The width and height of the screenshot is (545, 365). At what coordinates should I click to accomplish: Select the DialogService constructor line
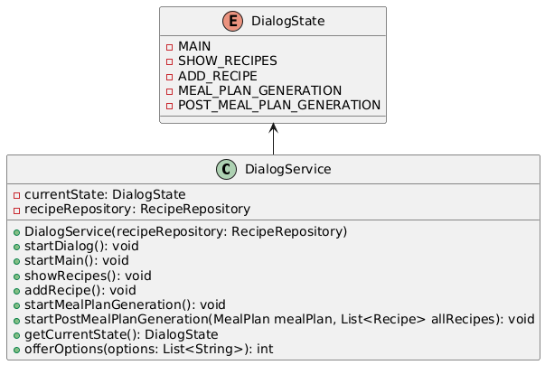(x=185, y=231)
